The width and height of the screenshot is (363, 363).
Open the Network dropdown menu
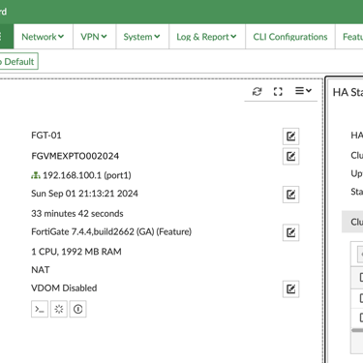click(43, 37)
